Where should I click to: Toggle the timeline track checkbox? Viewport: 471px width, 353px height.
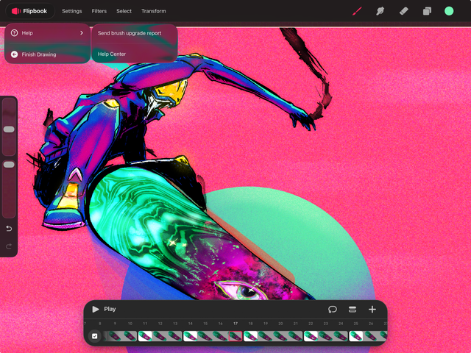pos(95,336)
